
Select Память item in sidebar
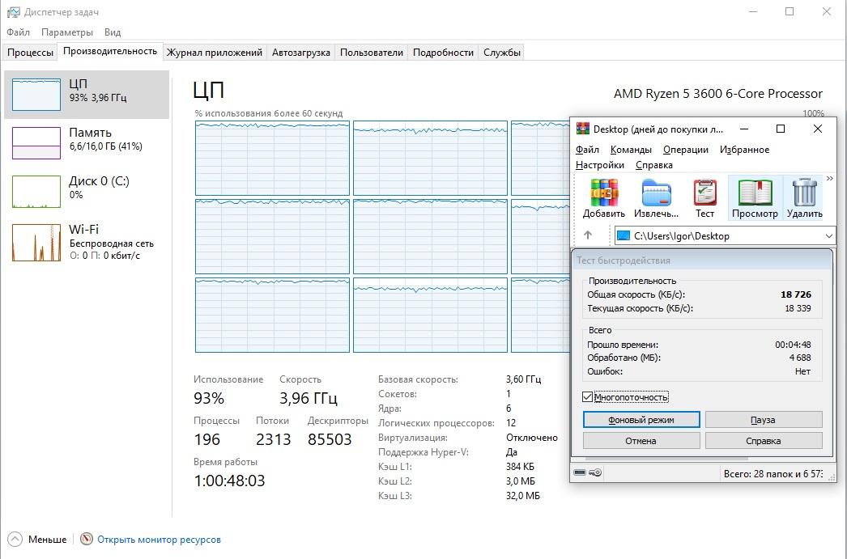pos(87,142)
